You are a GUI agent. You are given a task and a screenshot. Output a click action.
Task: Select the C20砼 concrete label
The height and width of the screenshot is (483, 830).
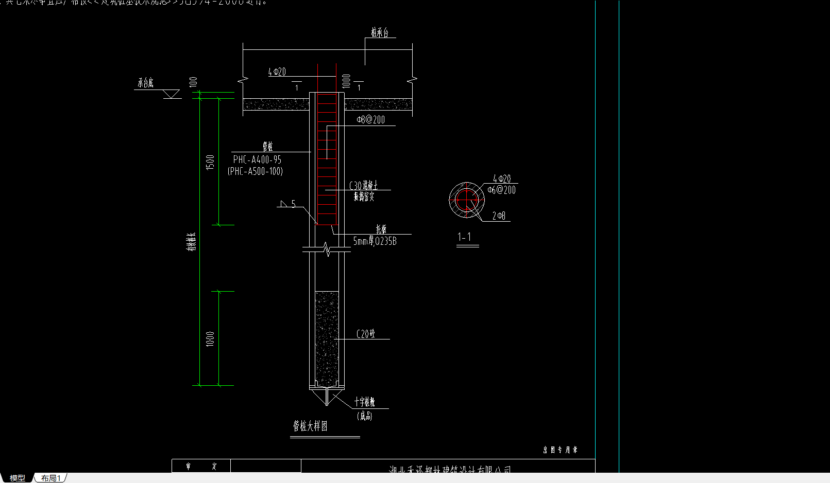click(x=366, y=334)
